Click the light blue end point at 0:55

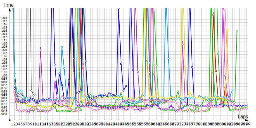(x=232, y=90)
